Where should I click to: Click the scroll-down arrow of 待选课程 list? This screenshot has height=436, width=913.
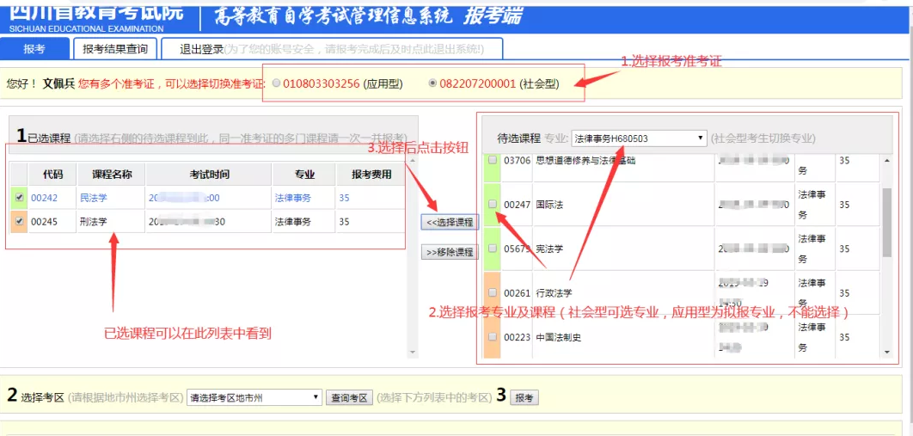point(887,352)
